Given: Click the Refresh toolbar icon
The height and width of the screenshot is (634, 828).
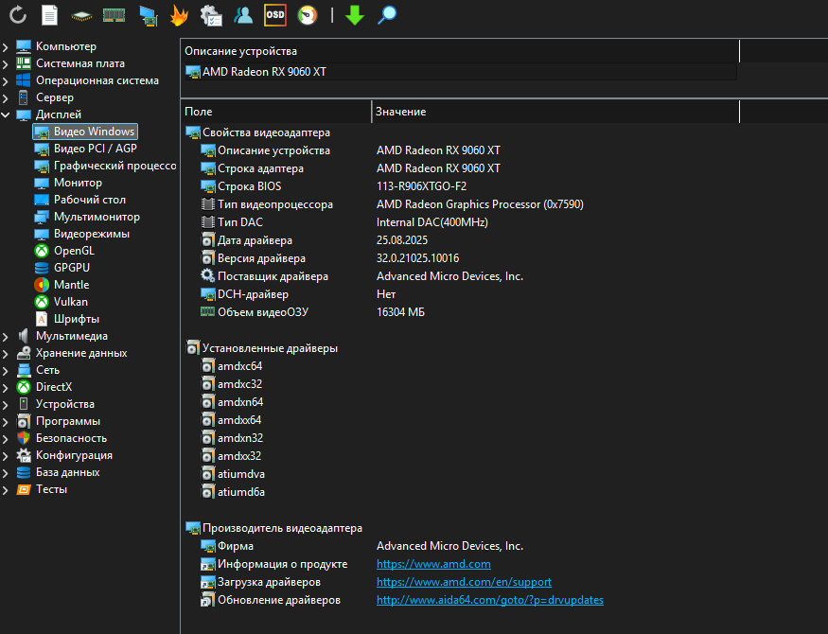Looking at the screenshot, I should pos(18,15).
